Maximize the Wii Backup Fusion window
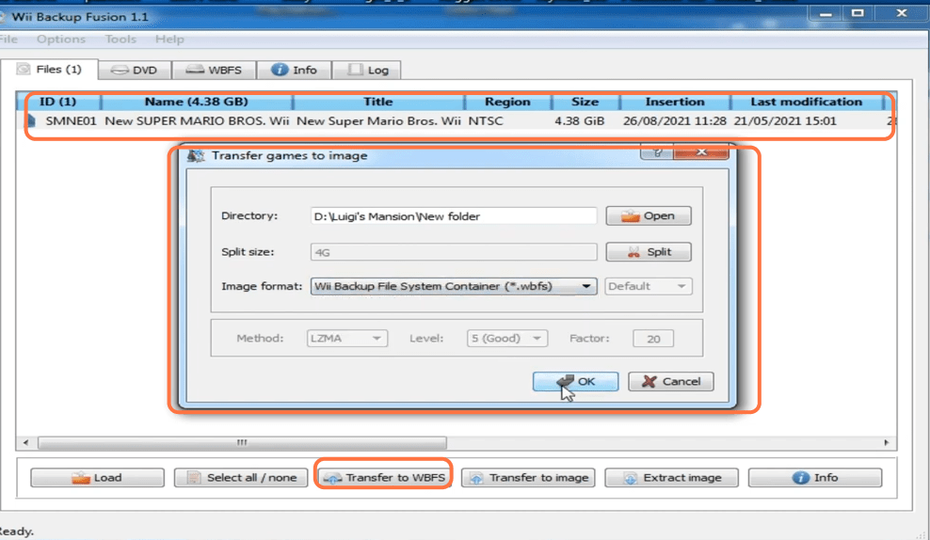Screen dimensions: 930x540 click(858, 13)
